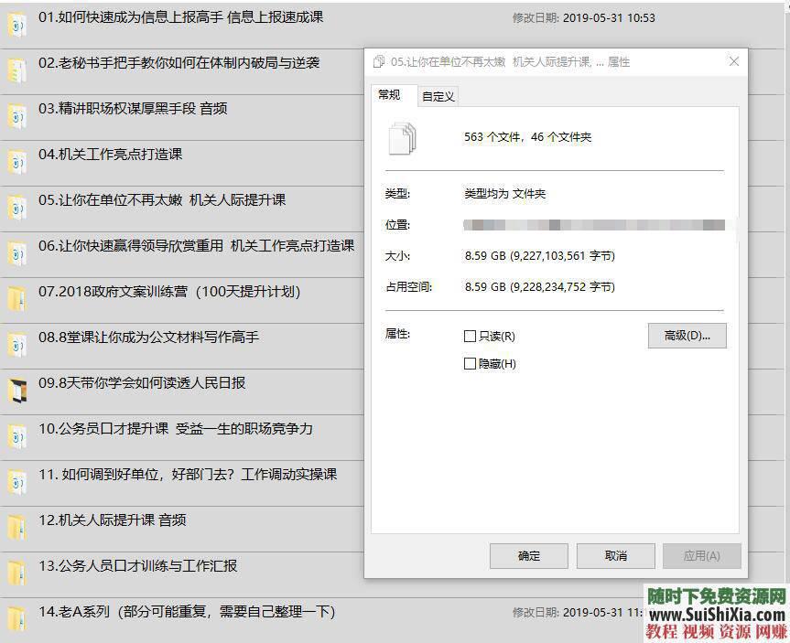This screenshot has width=790, height=643.
Task: Cancel the dialog with 取消
Action: click(x=616, y=556)
